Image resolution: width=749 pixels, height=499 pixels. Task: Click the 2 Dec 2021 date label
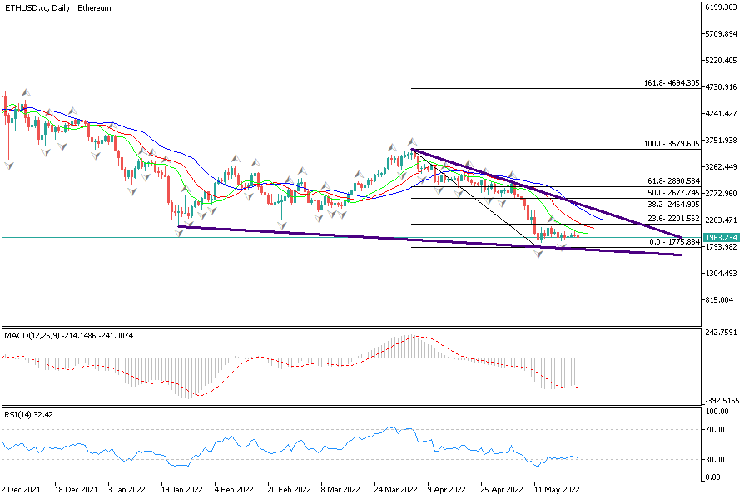click(22, 490)
